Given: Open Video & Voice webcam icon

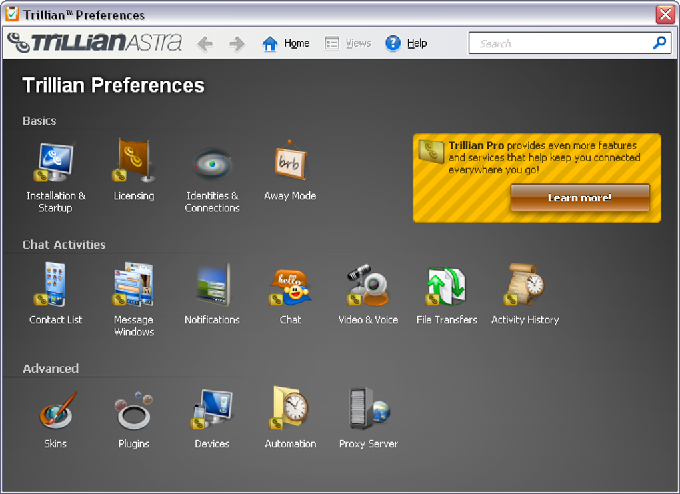Looking at the screenshot, I should click(x=368, y=285).
